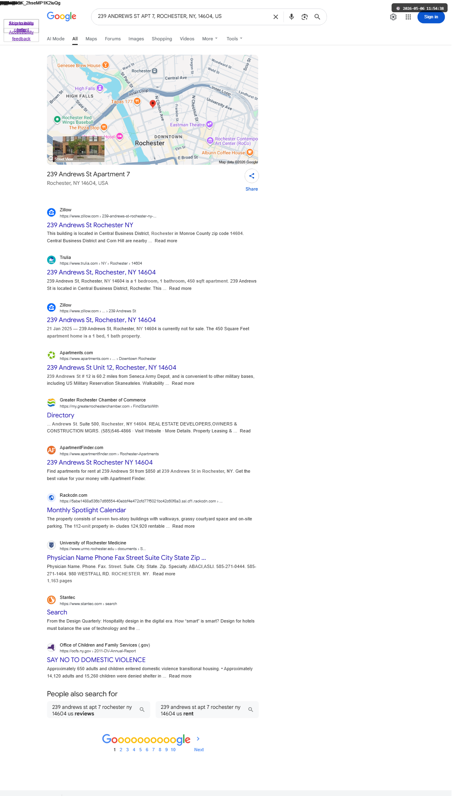Click the Next page link
Screen dimensions: 457x796
coord(199,750)
